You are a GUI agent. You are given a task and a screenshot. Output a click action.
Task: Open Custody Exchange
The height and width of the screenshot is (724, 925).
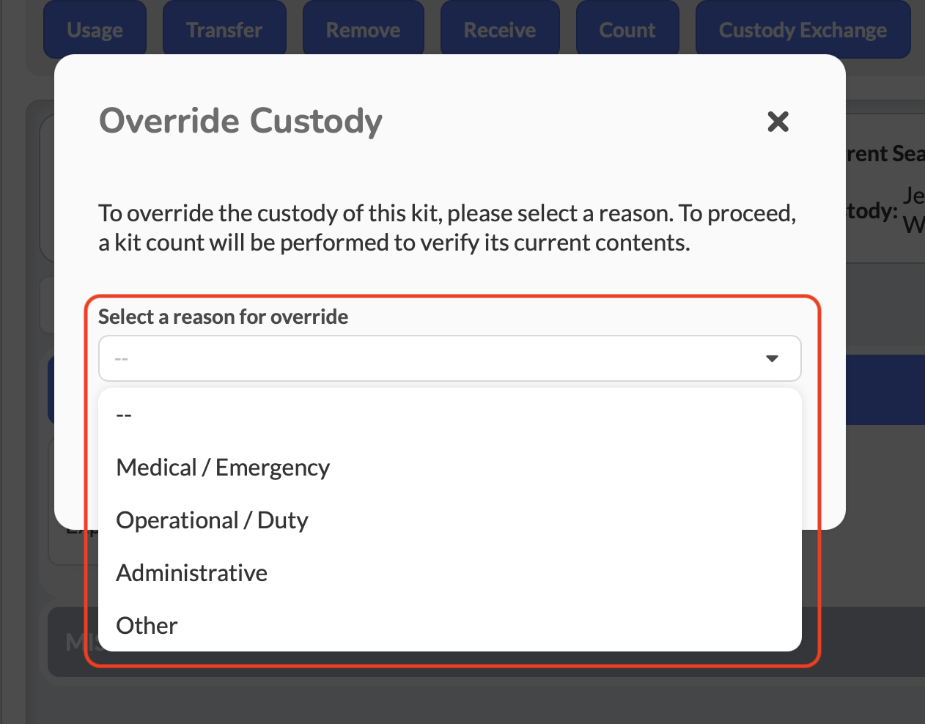pos(803,30)
